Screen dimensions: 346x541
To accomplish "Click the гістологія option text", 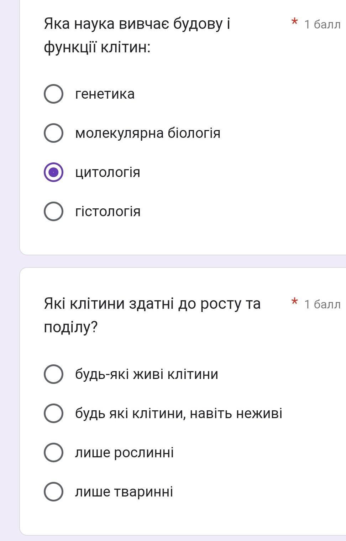I will 108,212.
